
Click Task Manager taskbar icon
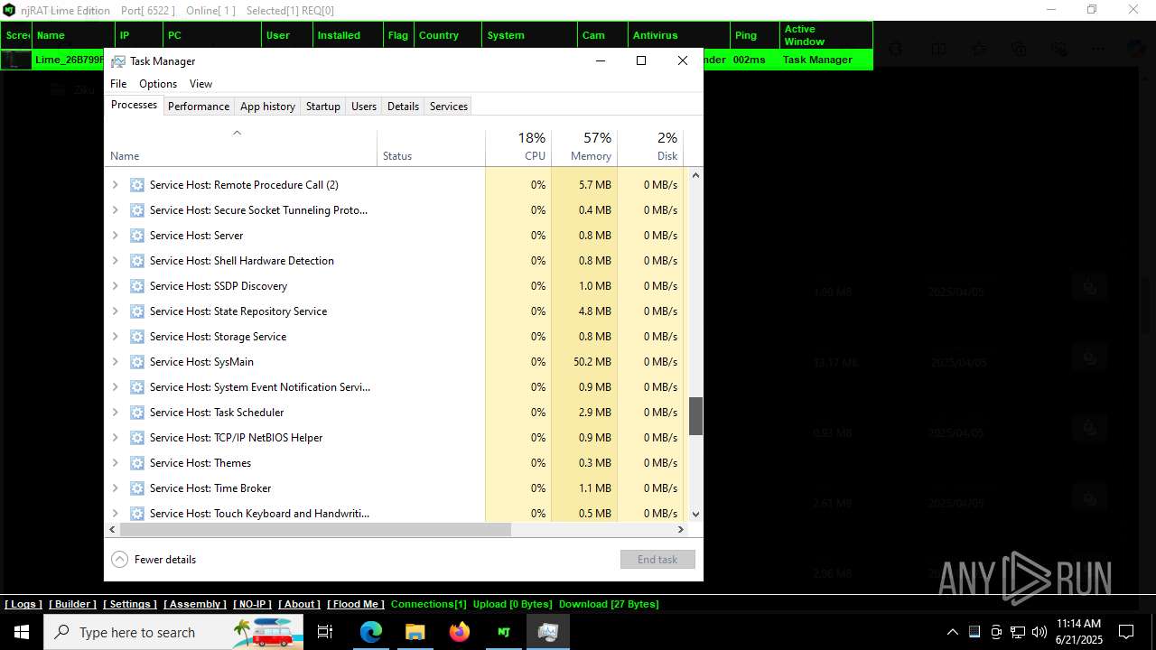(547, 632)
